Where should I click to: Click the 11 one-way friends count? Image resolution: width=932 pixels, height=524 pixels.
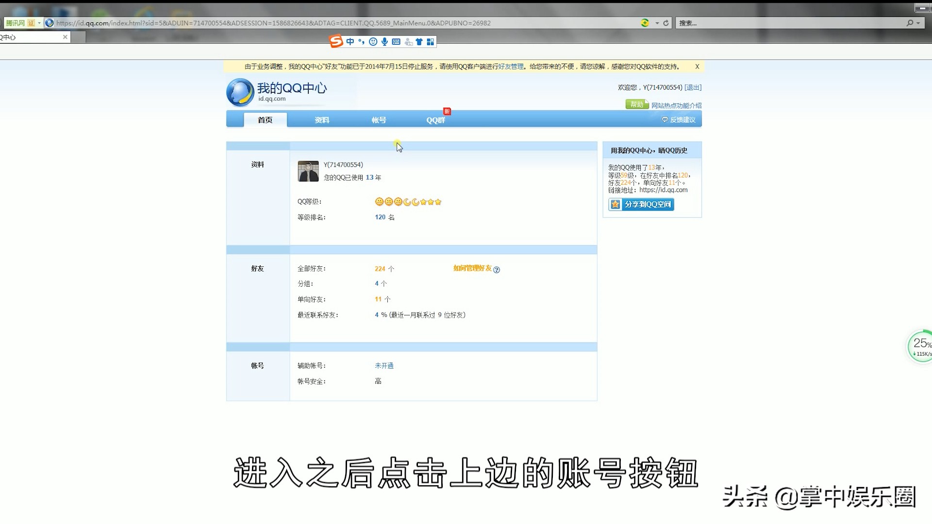(378, 299)
